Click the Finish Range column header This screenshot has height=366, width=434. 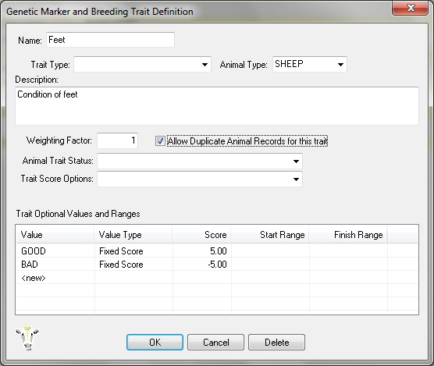click(x=348, y=235)
